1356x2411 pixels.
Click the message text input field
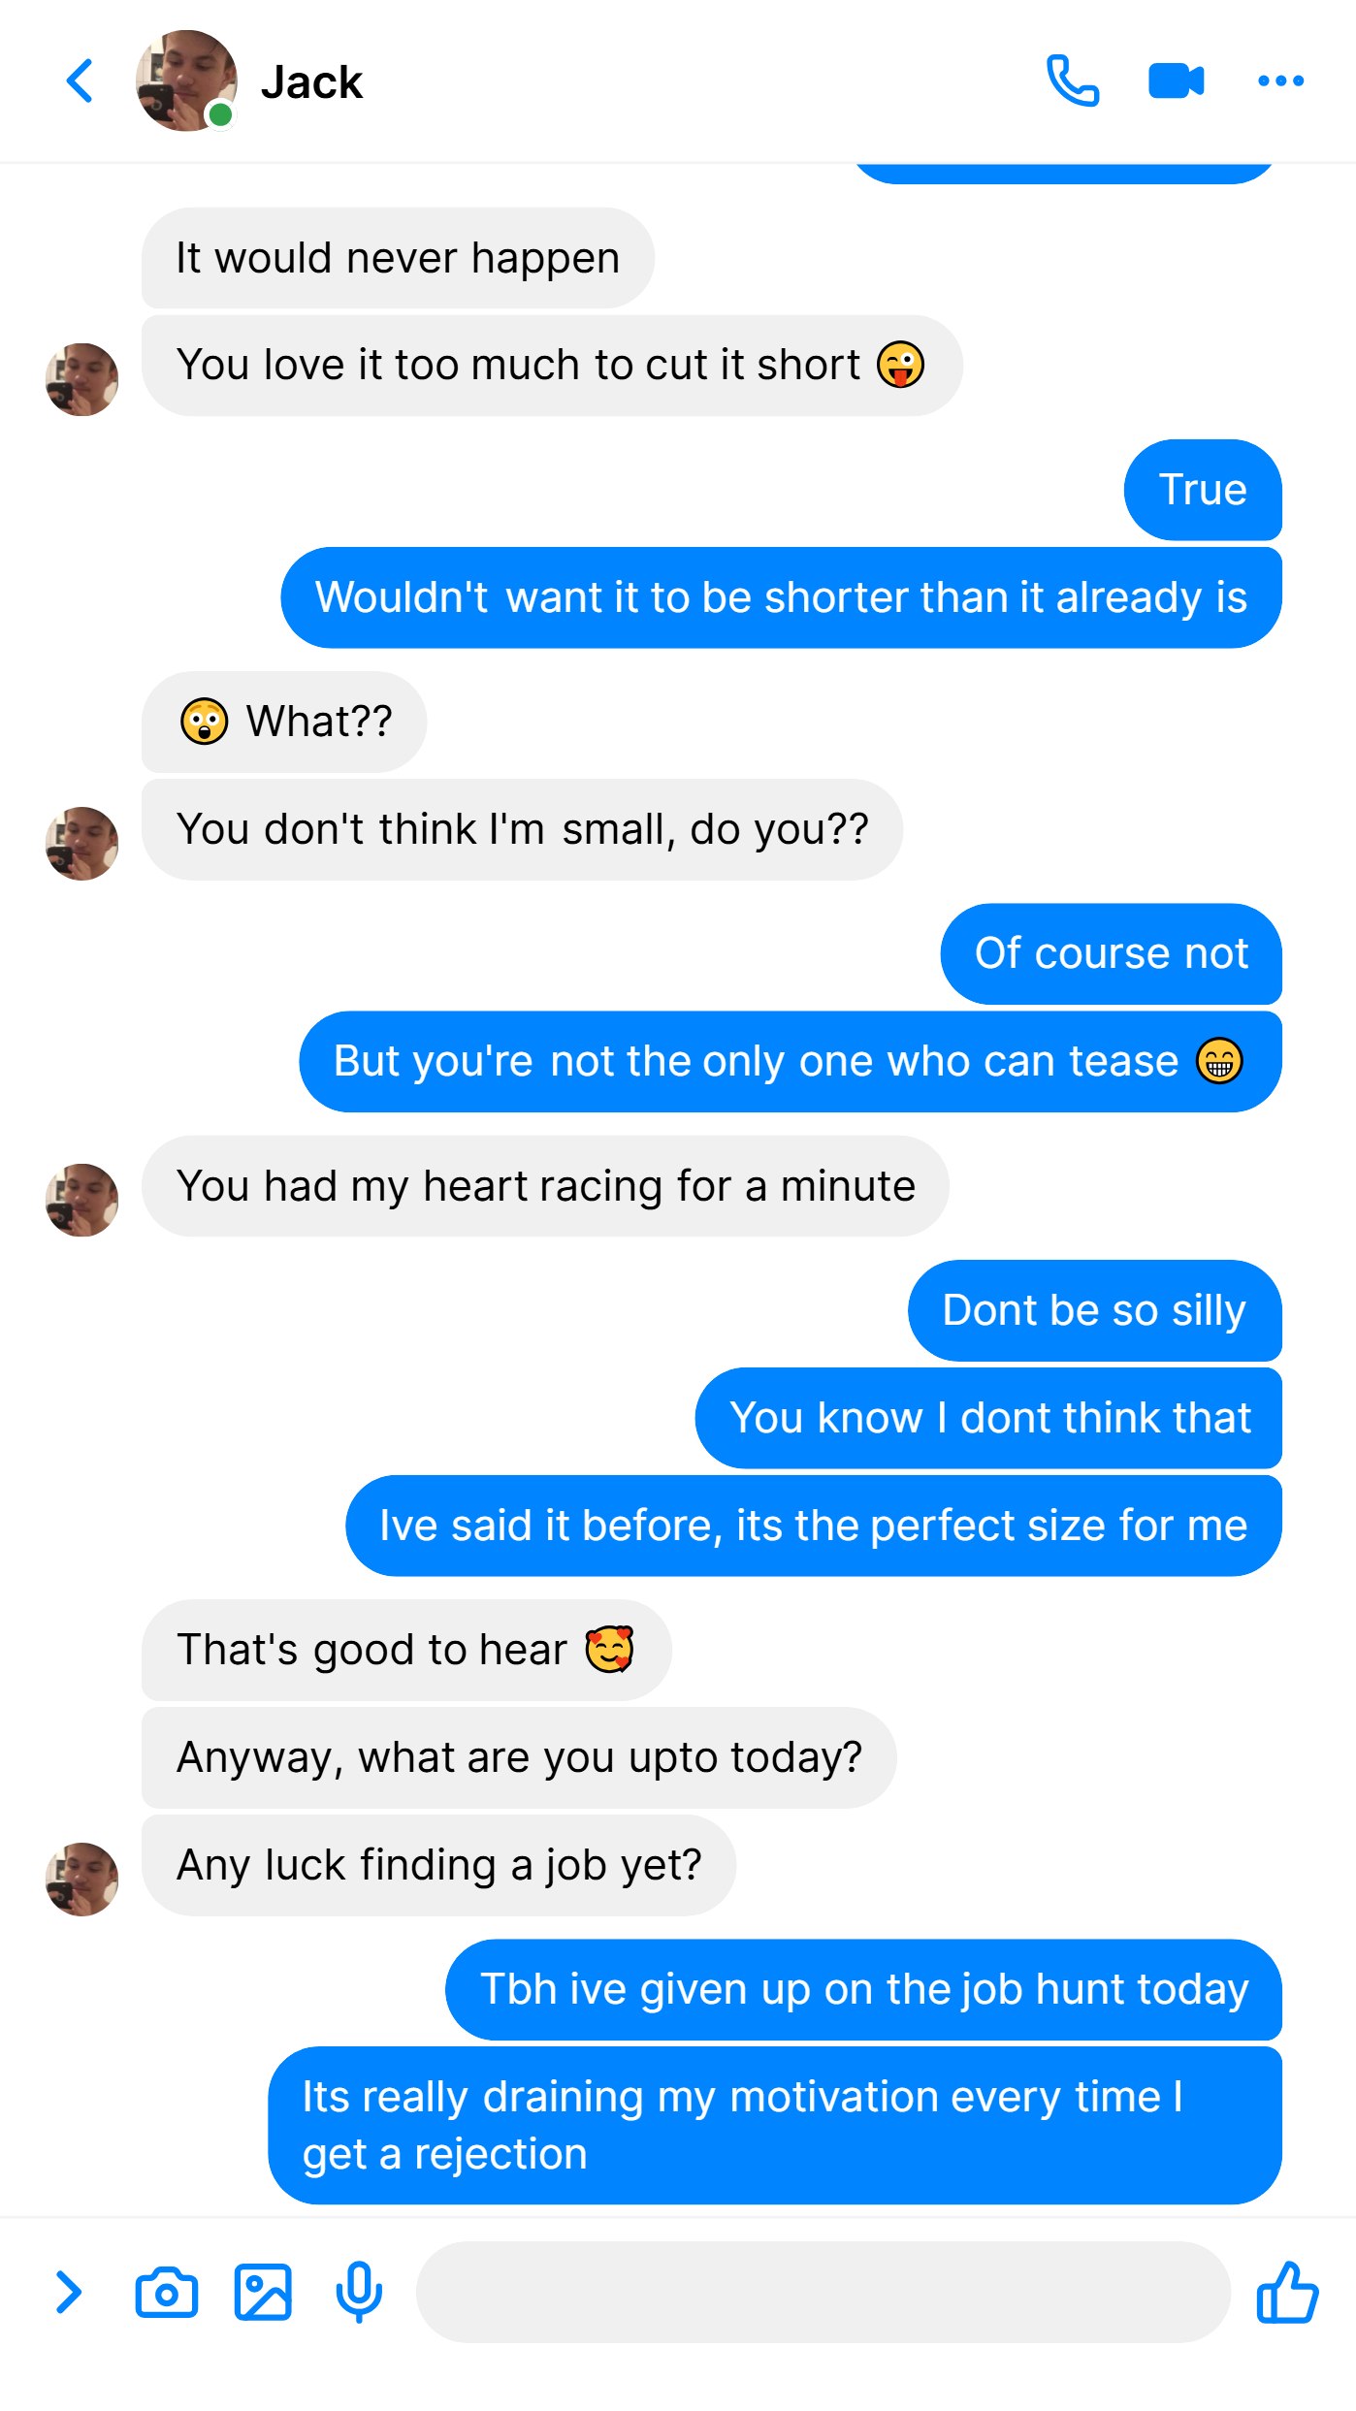tap(823, 2293)
